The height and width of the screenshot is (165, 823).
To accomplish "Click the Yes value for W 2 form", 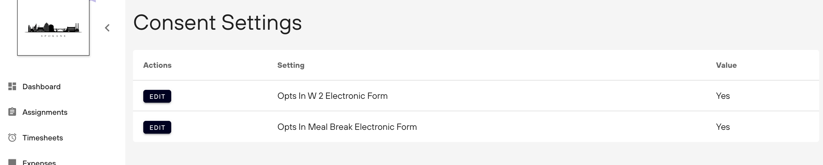I will [x=723, y=96].
